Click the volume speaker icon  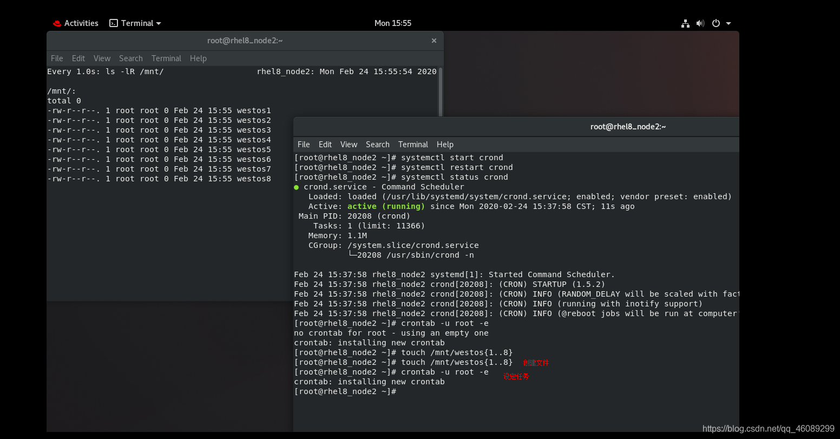(x=700, y=23)
